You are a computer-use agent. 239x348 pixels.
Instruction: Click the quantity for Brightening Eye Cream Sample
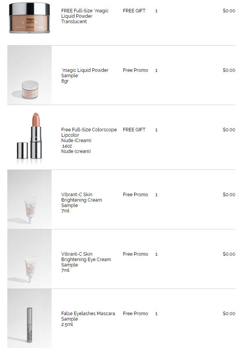(x=156, y=255)
